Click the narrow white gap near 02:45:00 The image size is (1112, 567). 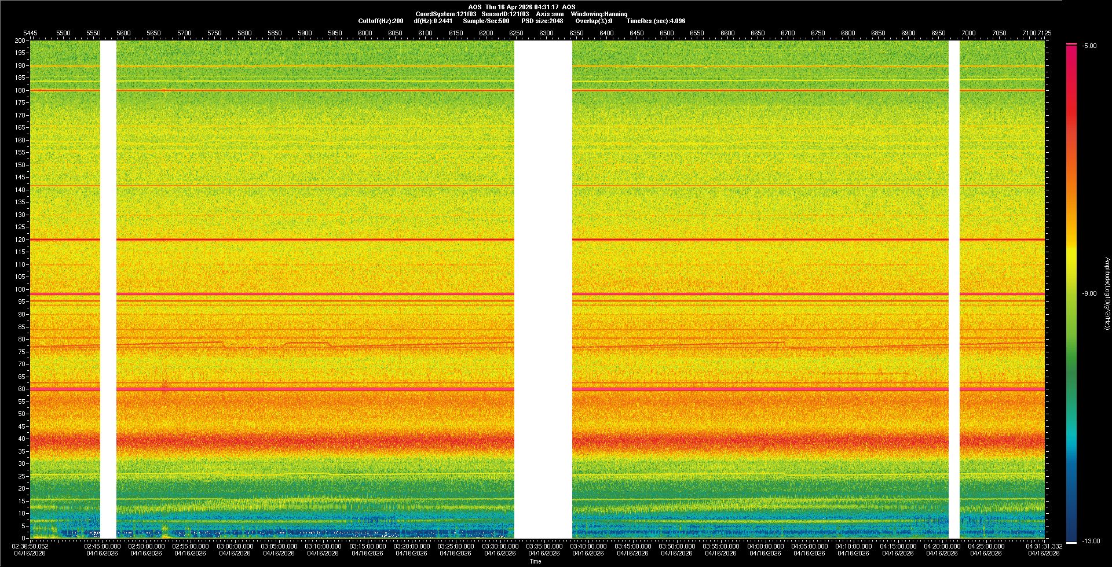tap(108, 289)
